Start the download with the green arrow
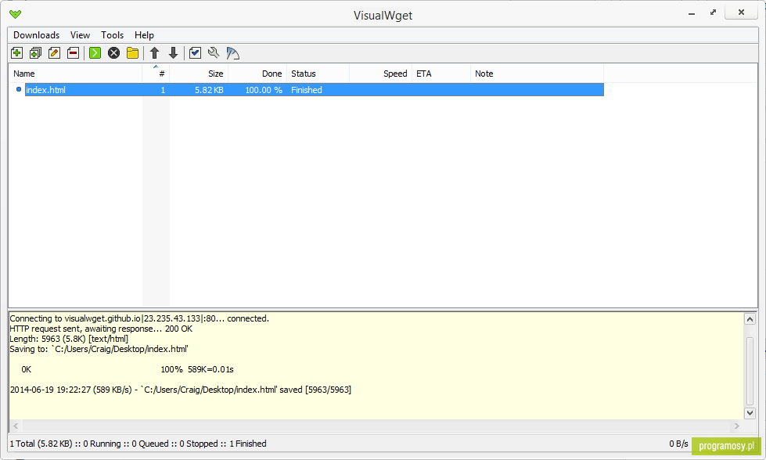Screen dimensions: 766x460 [95, 52]
